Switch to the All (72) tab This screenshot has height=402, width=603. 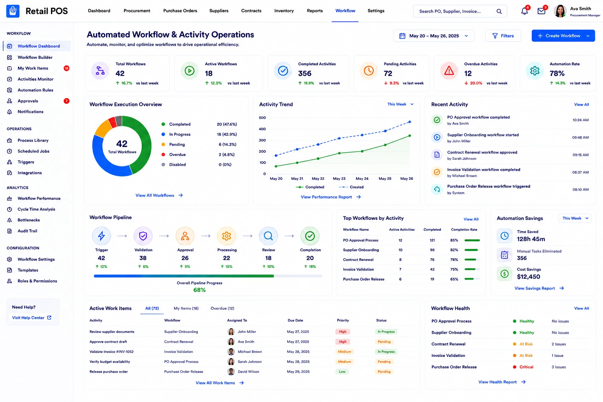point(152,309)
